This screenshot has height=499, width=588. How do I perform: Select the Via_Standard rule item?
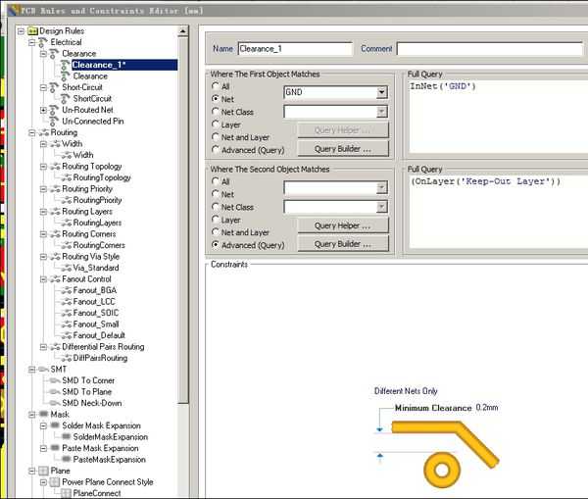pos(96,268)
